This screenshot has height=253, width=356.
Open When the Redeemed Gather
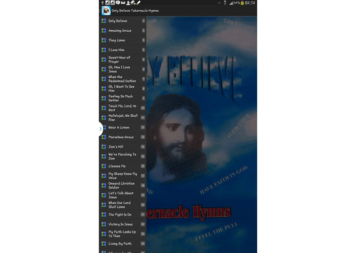pos(122,79)
